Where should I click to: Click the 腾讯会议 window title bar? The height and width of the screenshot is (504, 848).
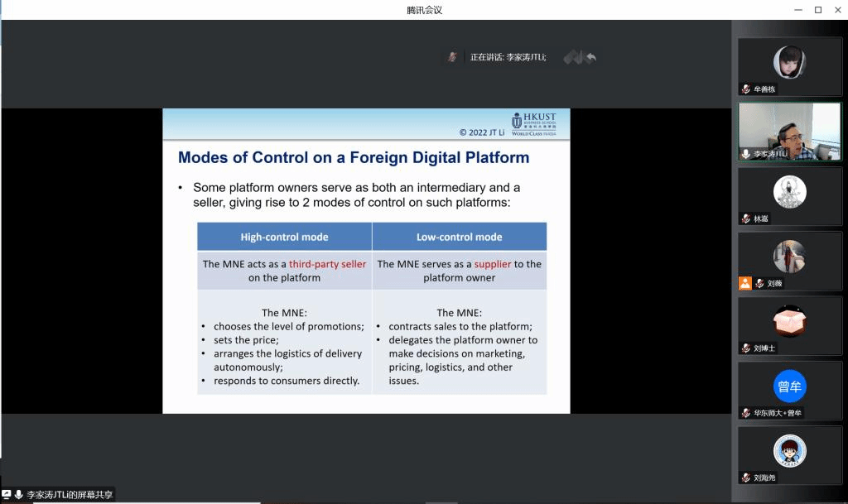point(424,10)
